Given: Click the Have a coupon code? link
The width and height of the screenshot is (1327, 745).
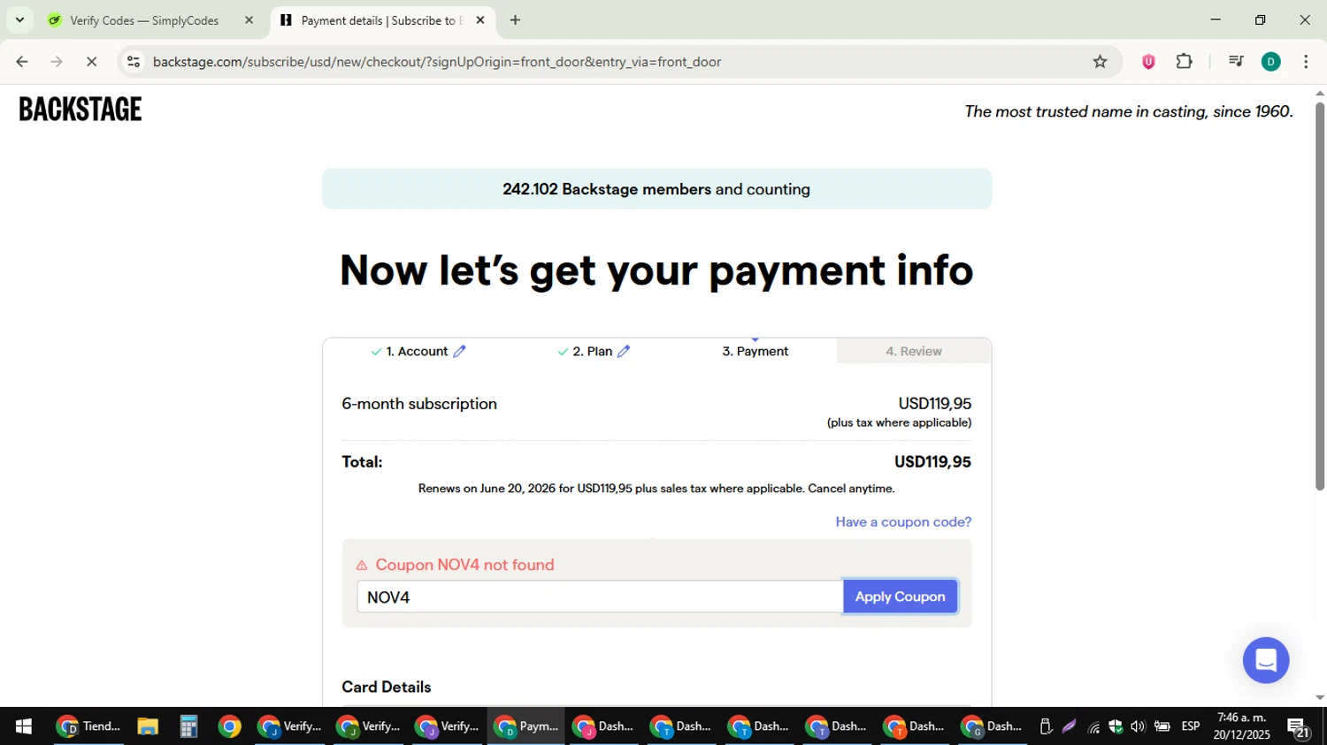Looking at the screenshot, I should click(x=903, y=521).
